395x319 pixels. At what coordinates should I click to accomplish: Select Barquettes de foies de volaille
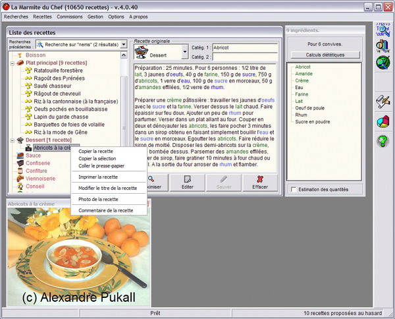click(69, 125)
